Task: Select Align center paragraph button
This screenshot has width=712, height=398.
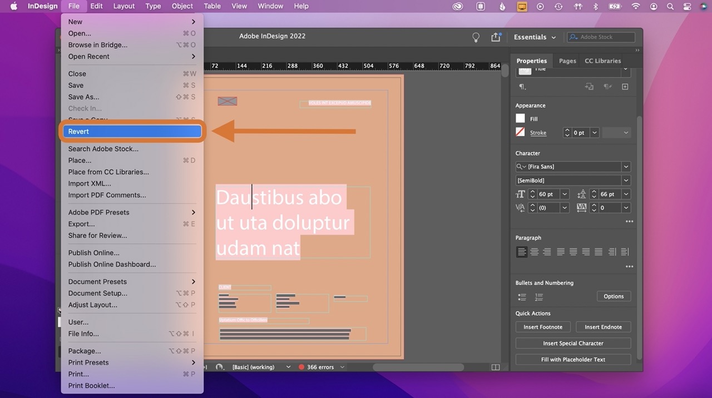Action: pos(534,252)
